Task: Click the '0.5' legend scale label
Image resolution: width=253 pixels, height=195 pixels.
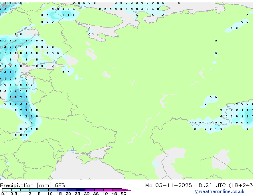Action: pyautogui.click(x=14, y=193)
